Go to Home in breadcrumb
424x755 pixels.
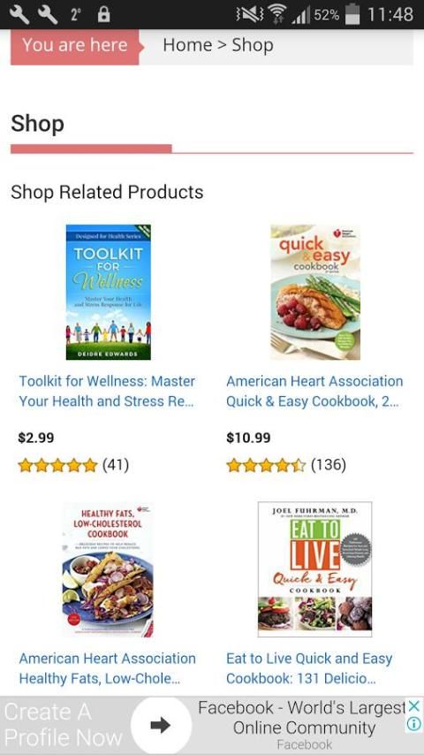point(187,45)
